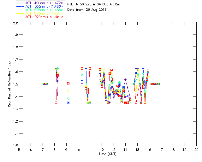202x162 pixels.
Task: Click the lone red square marker above hour 9
Action: coord(68,84)
